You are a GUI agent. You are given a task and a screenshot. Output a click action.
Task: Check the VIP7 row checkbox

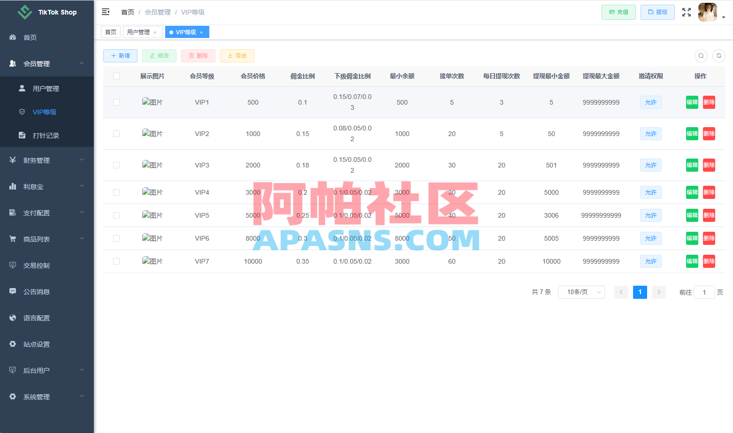tap(116, 261)
